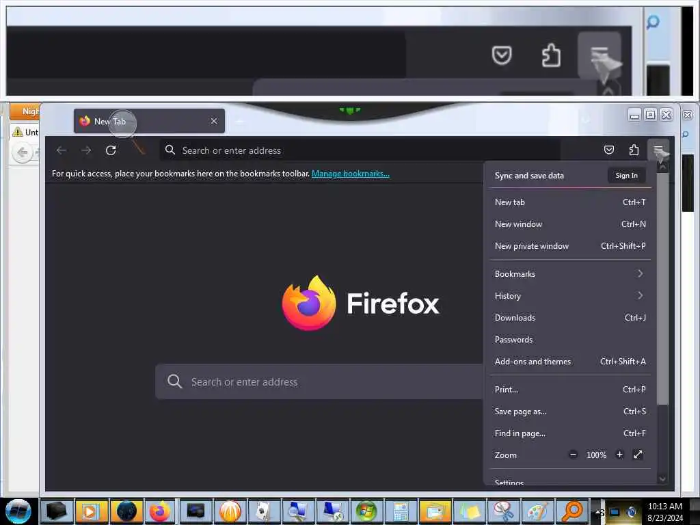Select the Untitled warning tab in the background window
Image resolution: width=700 pixels, height=525 pixels.
pyautogui.click(x=25, y=132)
